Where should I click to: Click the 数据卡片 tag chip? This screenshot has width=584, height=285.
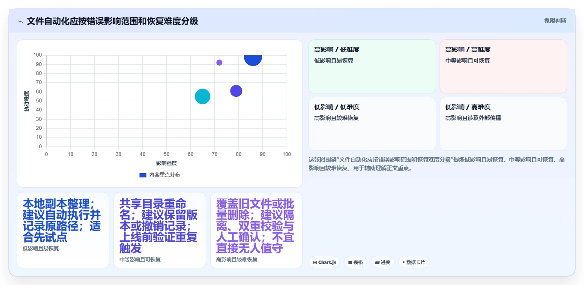413,262
